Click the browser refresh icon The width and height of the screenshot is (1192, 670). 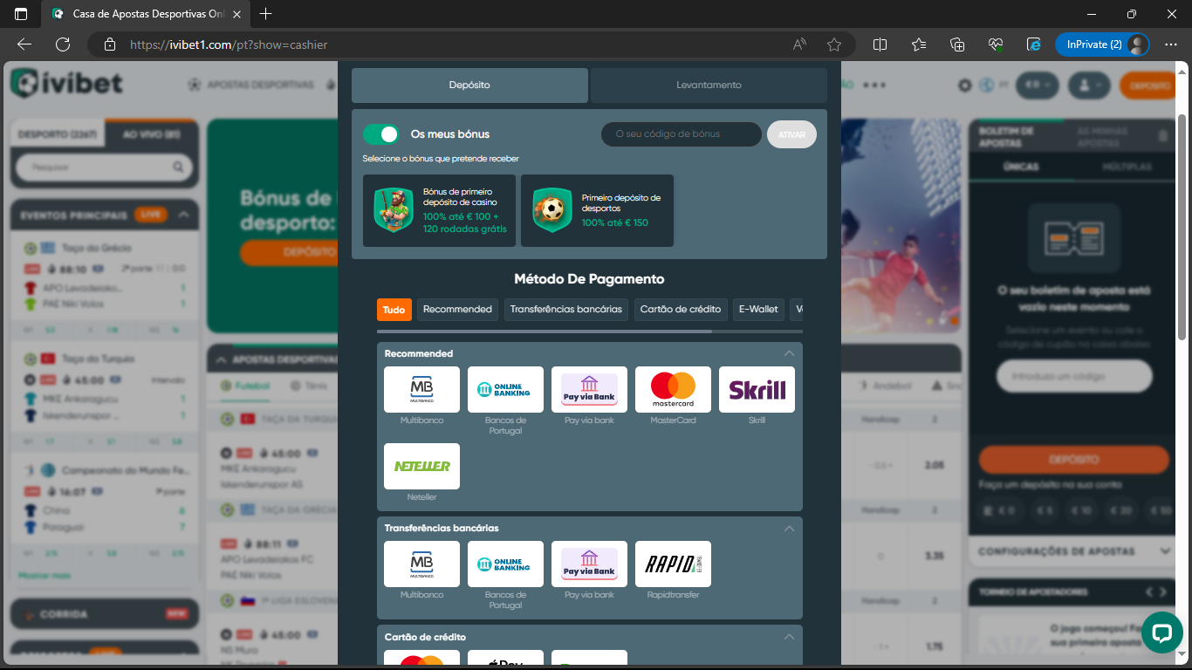point(63,44)
